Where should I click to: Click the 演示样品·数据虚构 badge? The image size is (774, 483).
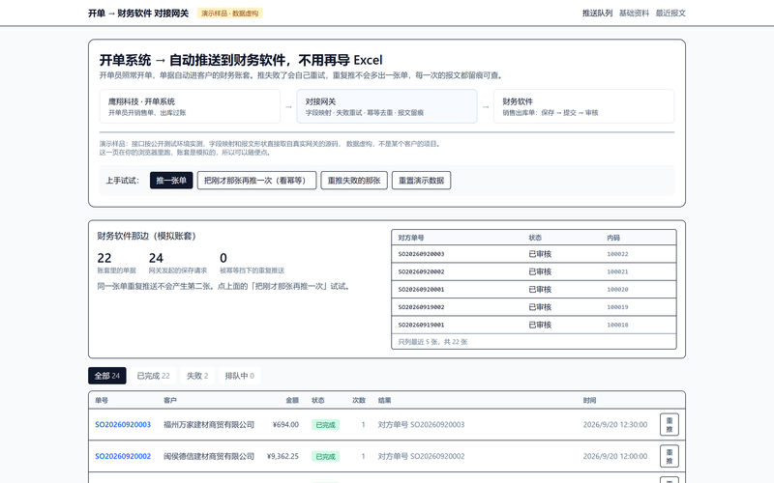tap(230, 14)
